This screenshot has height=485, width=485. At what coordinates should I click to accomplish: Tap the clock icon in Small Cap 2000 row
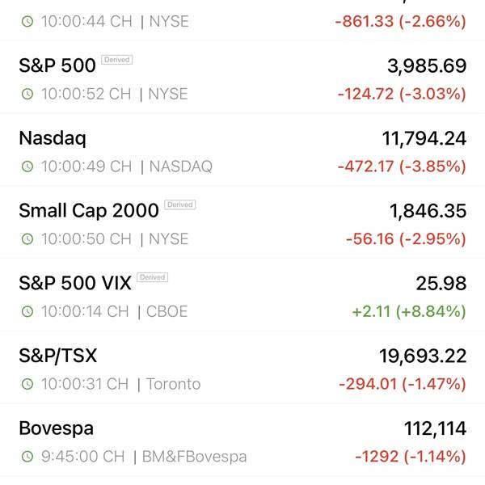27,239
